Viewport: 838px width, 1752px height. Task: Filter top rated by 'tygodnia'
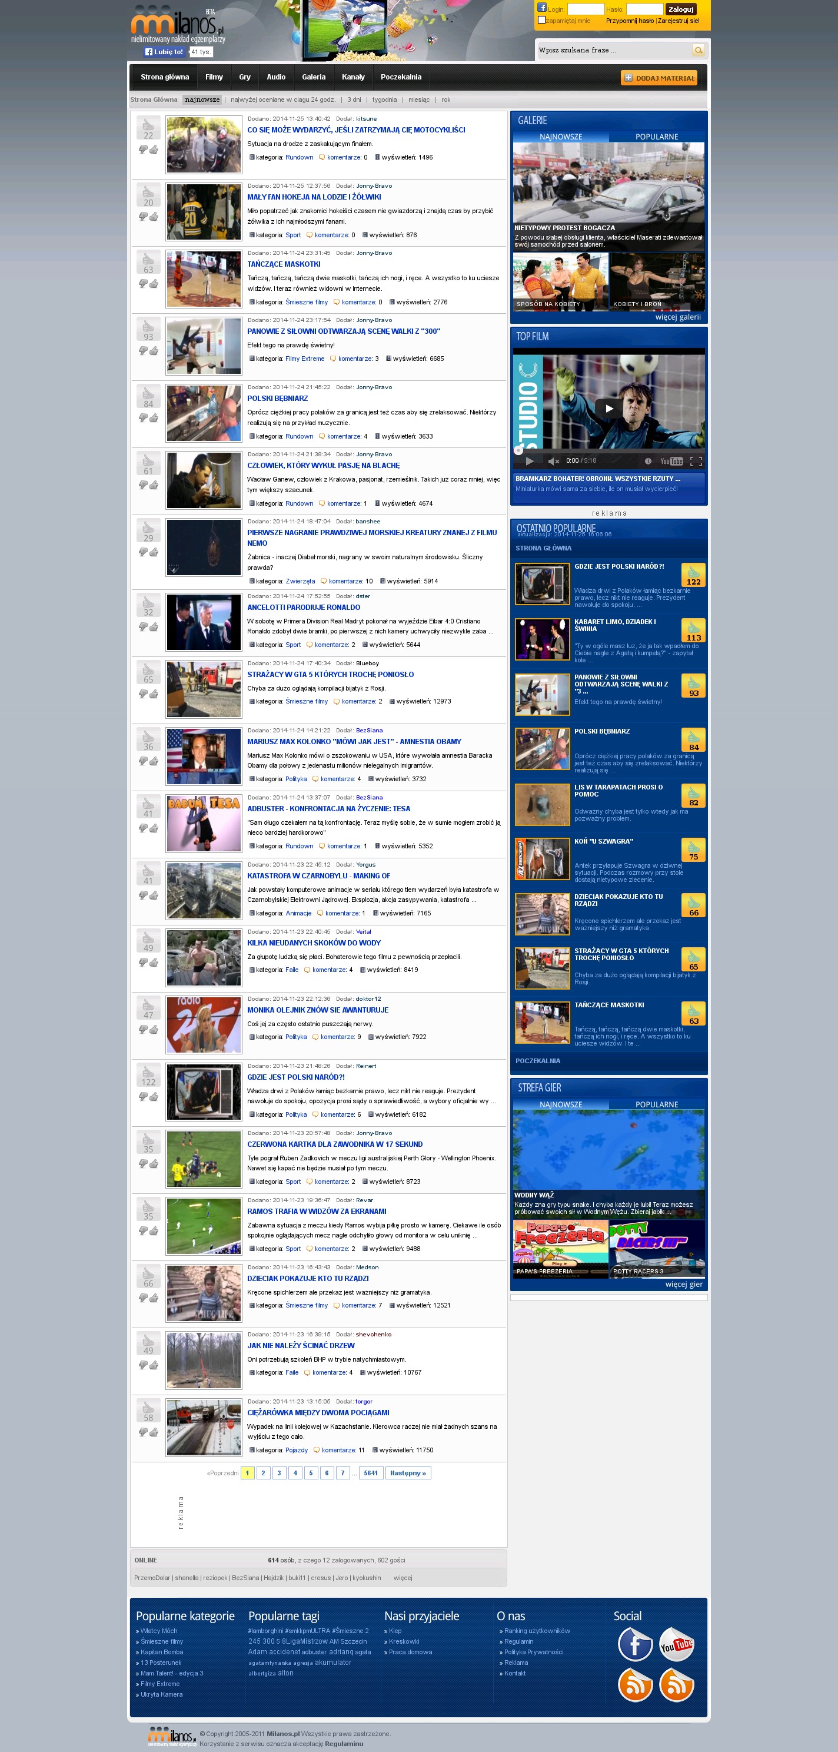[385, 100]
